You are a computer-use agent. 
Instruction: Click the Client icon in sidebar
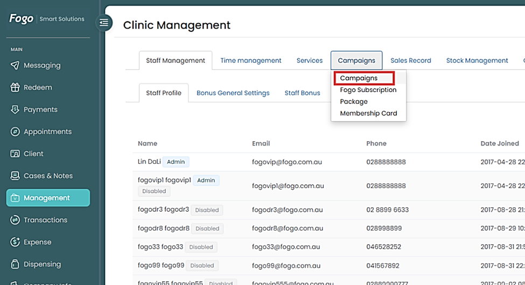point(15,154)
